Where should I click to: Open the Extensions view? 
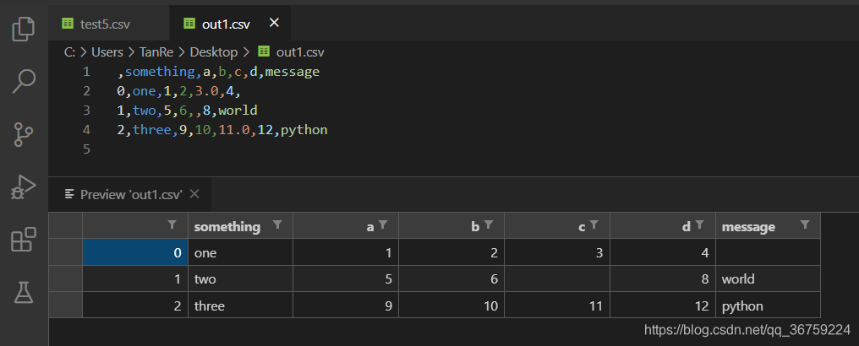(x=24, y=241)
